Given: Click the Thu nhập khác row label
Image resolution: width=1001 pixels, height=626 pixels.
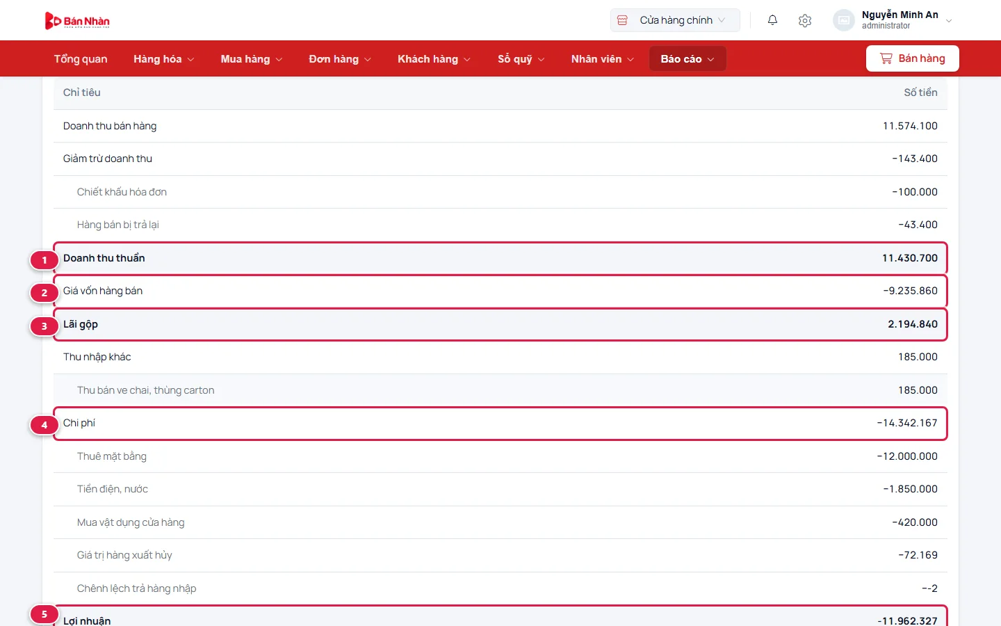Looking at the screenshot, I should (x=97, y=357).
